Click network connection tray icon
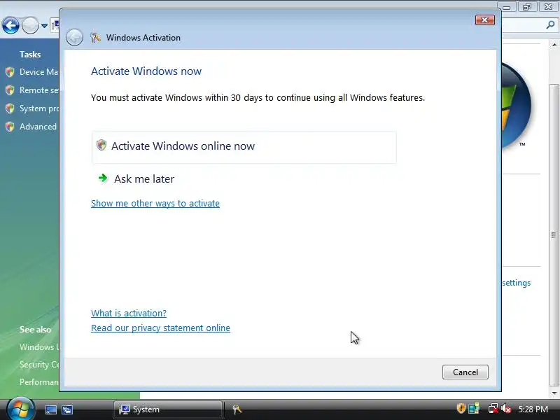 (x=493, y=409)
